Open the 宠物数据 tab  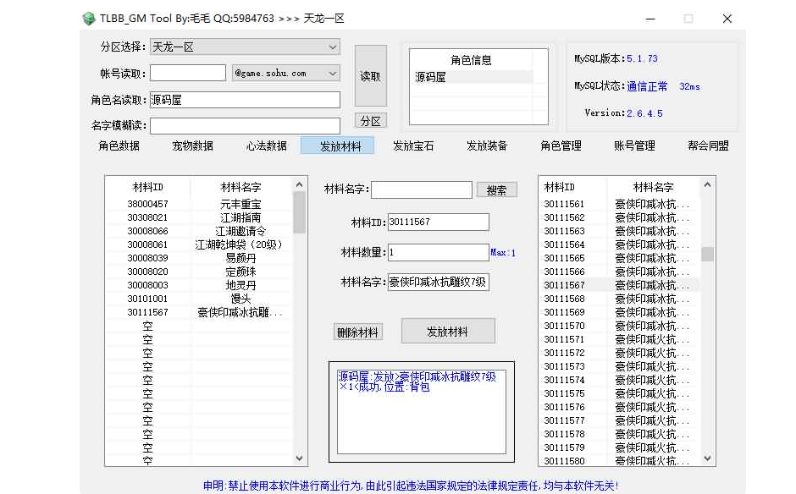click(x=192, y=145)
